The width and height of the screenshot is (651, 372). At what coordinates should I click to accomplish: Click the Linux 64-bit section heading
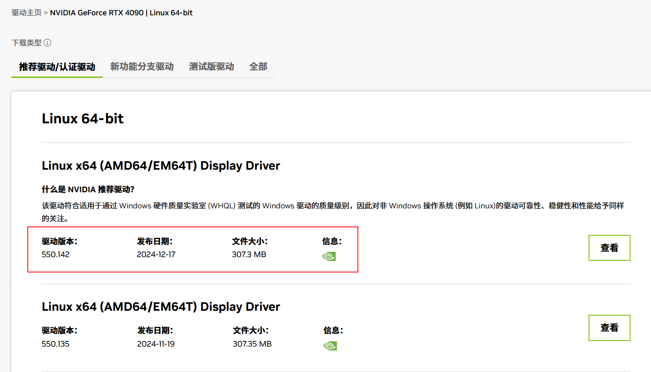tap(83, 118)
